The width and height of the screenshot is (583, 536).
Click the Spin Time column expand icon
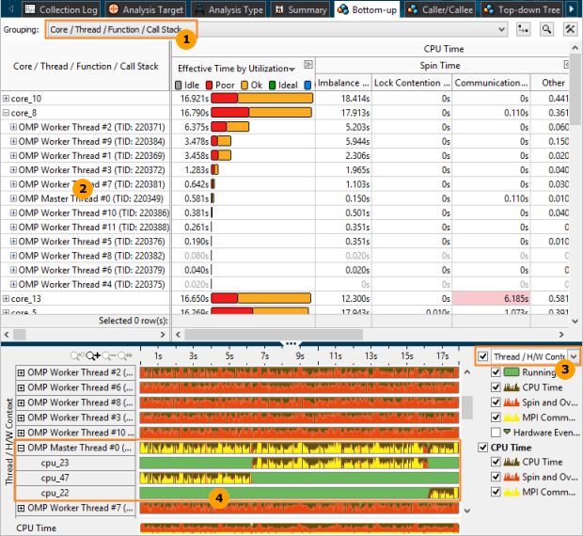click(x=566, y=65)
